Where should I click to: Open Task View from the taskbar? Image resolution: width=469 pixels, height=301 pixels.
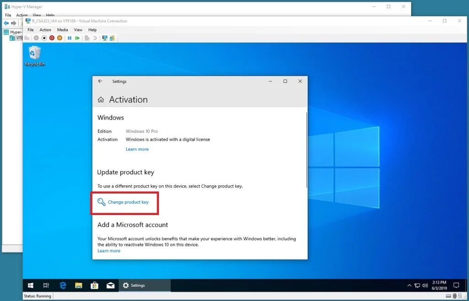(x=46, y=285)
